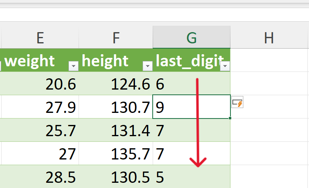Select the active last_digit cell containing 9
Viewport: 309px width, 188px height.
[191, 107]
